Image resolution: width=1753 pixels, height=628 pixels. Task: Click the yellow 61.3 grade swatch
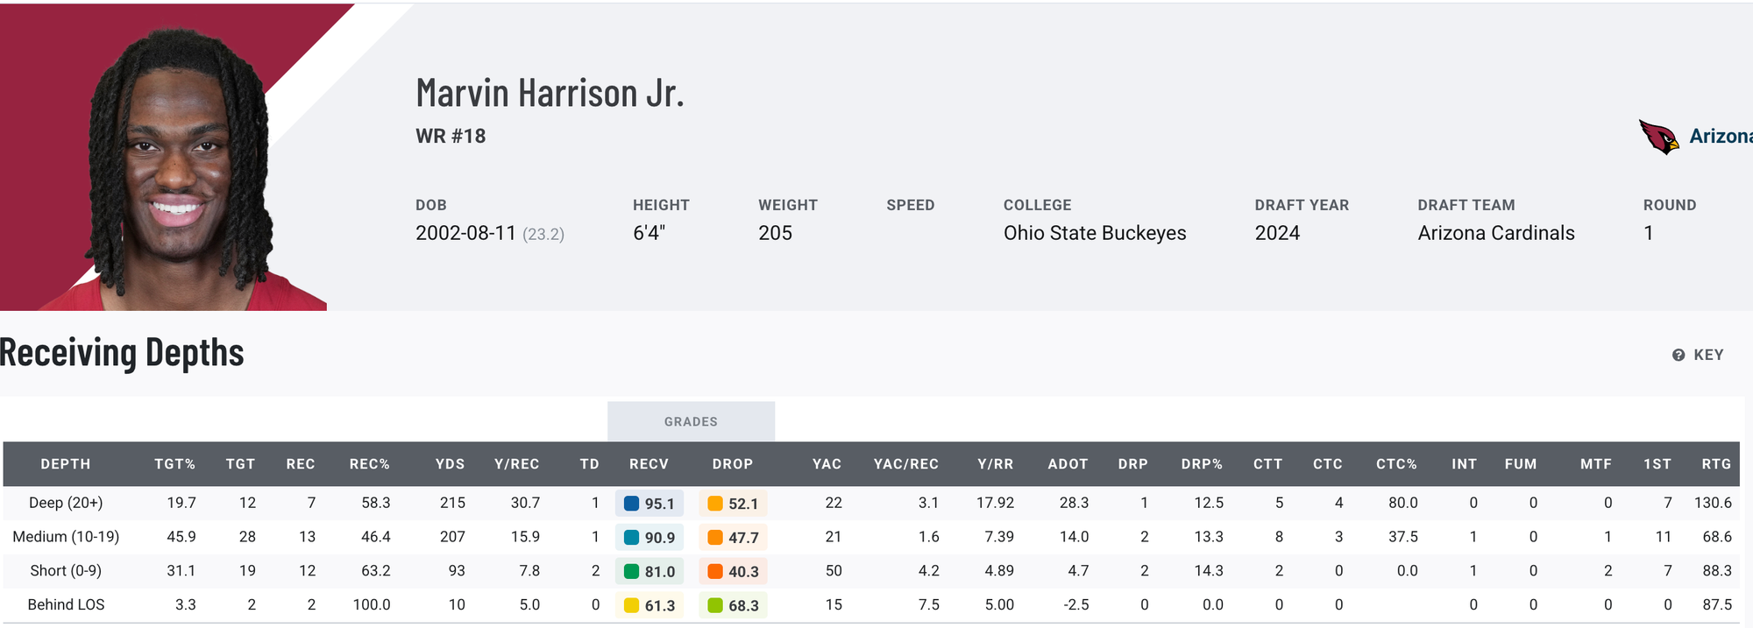[x=631, y=605]
